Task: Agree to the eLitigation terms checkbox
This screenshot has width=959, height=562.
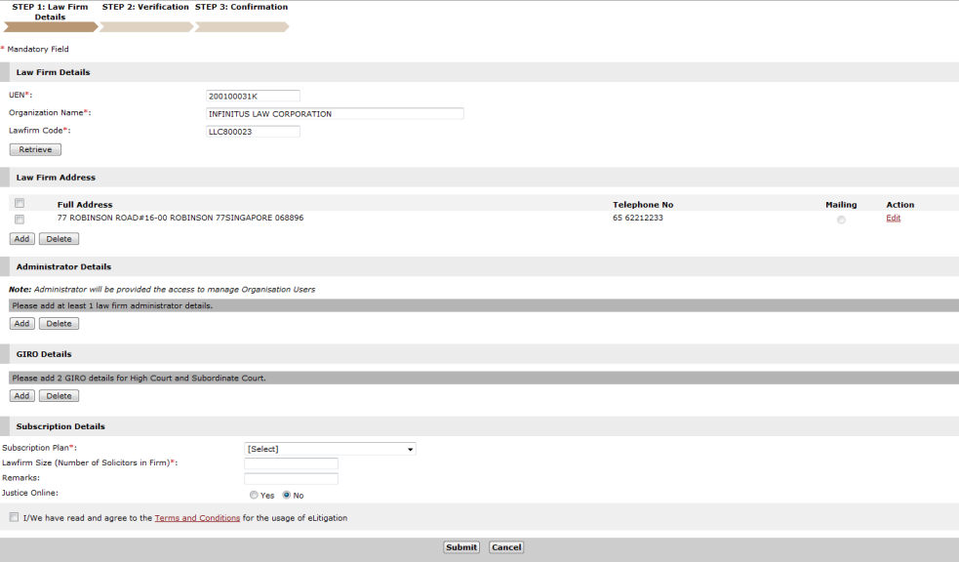Action: click(x=14, y=517)
